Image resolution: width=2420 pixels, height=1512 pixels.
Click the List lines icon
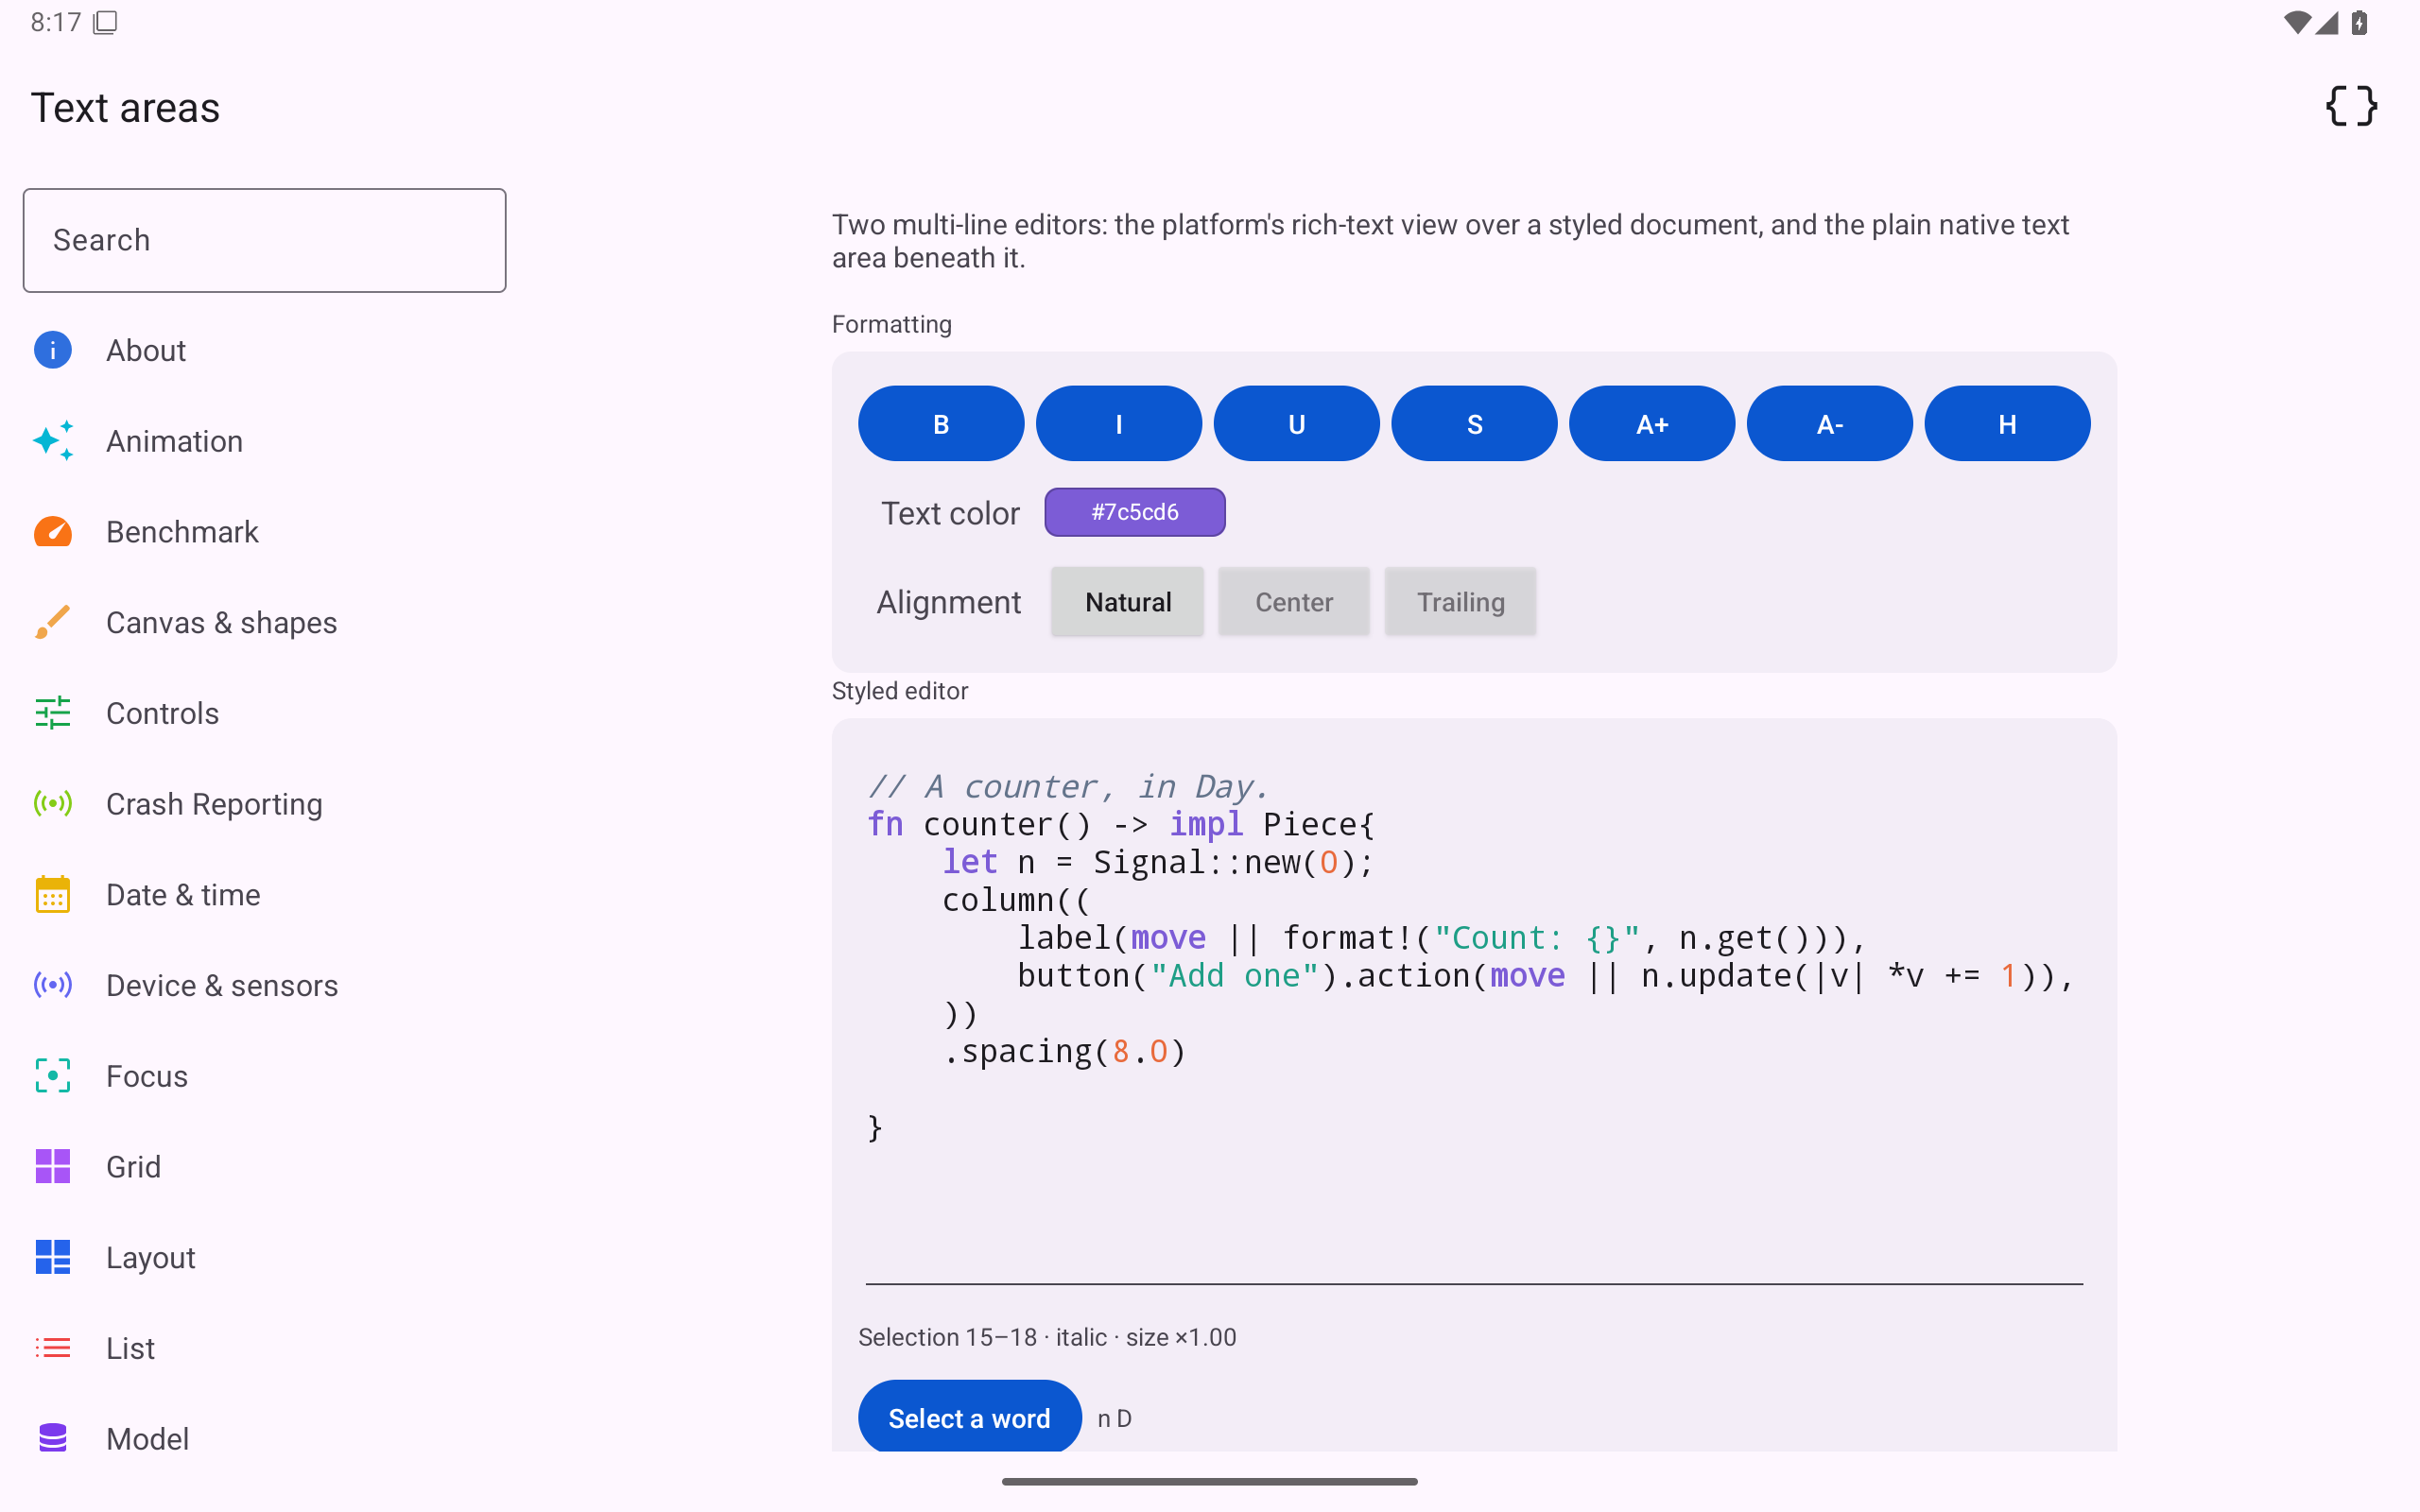(53, 1348)
